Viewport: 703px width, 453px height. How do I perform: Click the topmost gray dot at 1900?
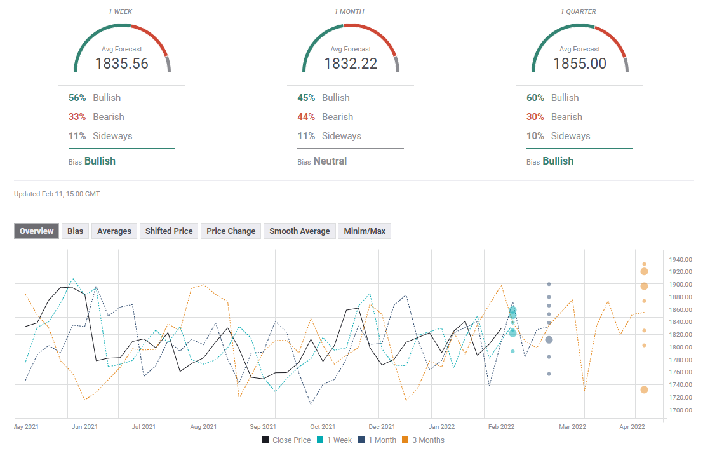(549, 284)
